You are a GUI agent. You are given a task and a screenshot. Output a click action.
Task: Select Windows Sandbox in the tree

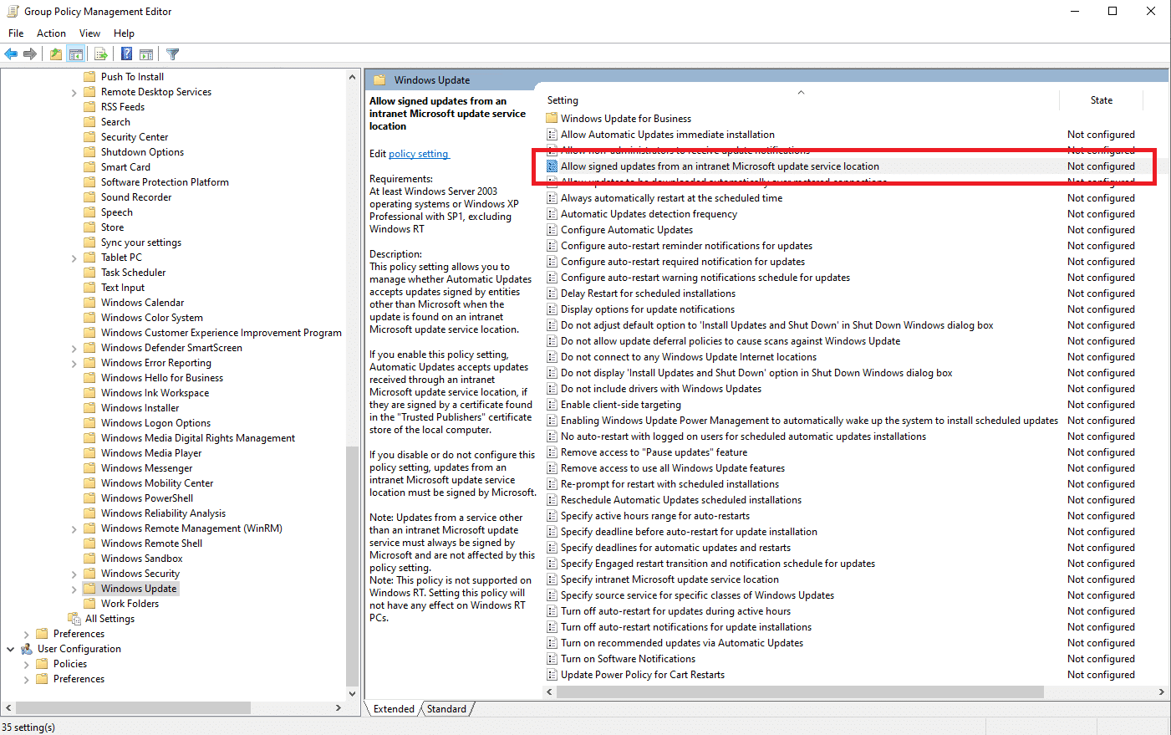[141, 559]
